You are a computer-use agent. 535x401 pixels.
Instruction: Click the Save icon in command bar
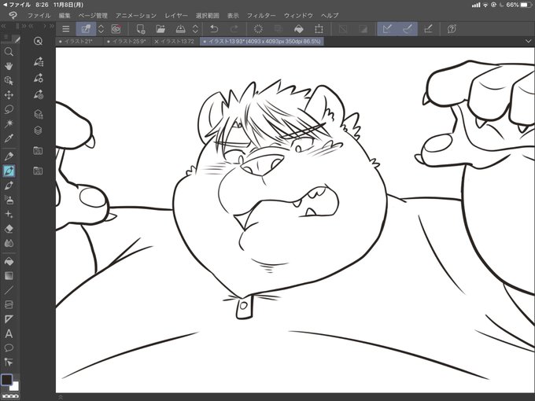180,29
